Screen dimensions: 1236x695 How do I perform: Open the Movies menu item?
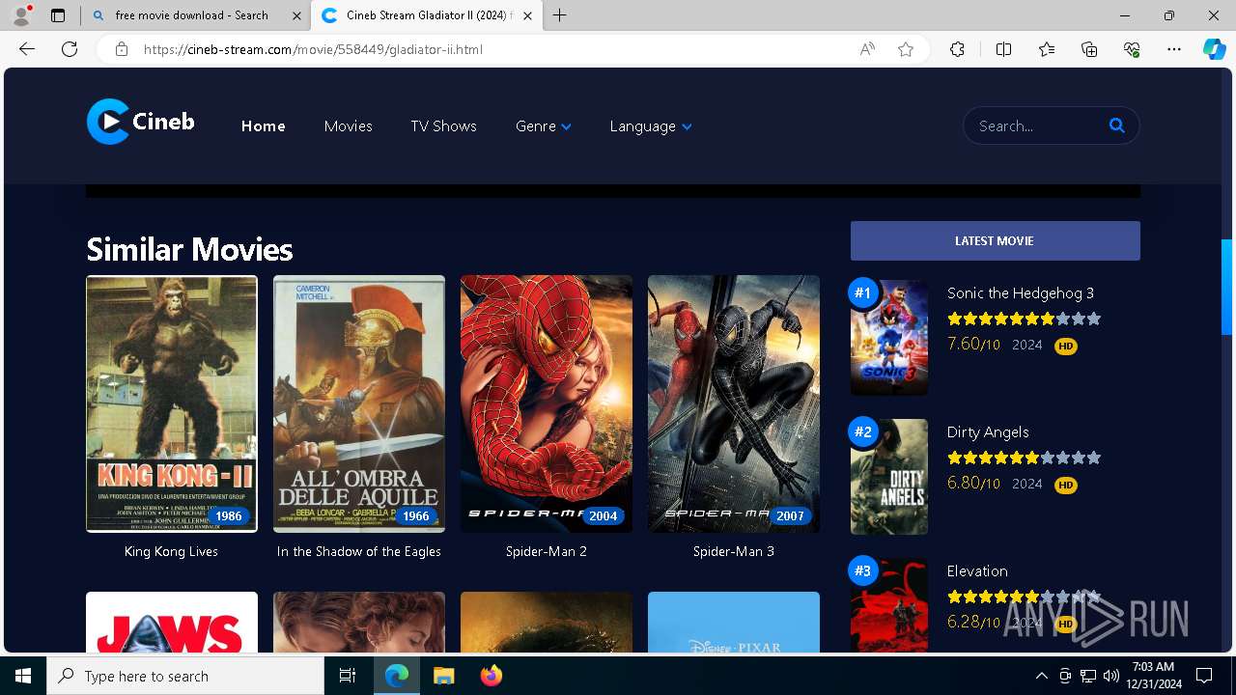[348, 126]
